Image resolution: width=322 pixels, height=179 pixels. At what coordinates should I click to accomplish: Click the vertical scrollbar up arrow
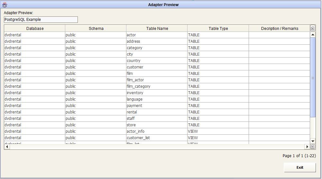(x=313, y=35)
